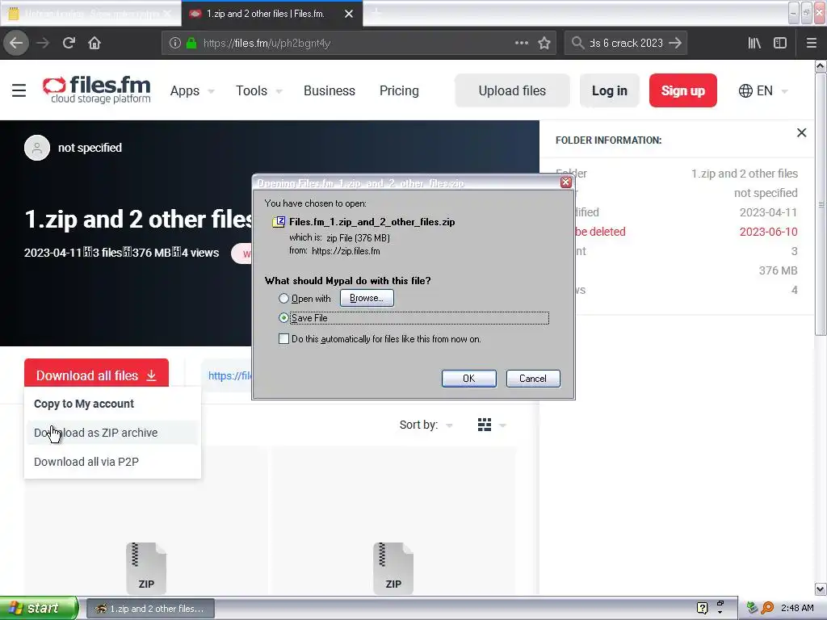827x620 pixels.
Task: Open the Business menu item
Action: [x=330, y=90]
